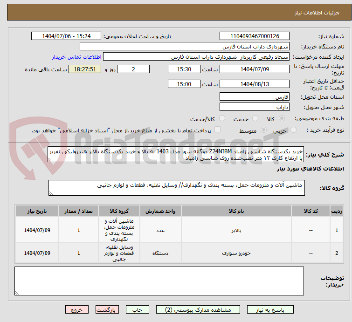Click requester name field سجاد رفیعی
This screenshot has height=322, width=352.
(196, 57)
